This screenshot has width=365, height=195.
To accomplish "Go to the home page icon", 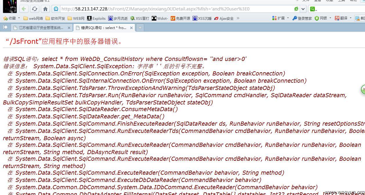I will pyautogui.click(x=45, y=9).
